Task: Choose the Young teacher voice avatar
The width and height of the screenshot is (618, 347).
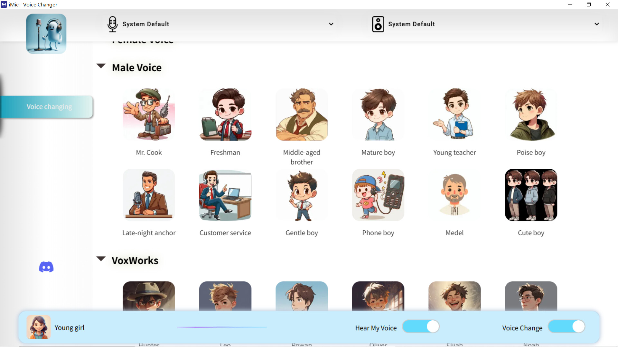Action: [x=454, y=114]
